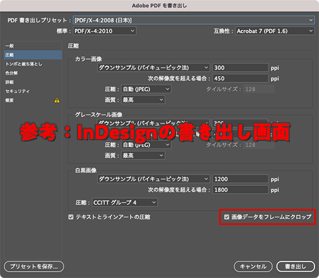Select 色分解 in the sidebar
This screenshot has height=278, width=319.
[x=33, y=73]
